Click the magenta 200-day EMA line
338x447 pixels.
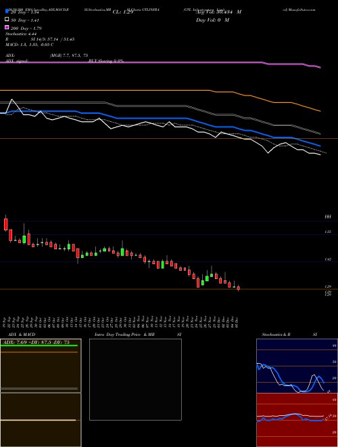click(x=160, y=62)
